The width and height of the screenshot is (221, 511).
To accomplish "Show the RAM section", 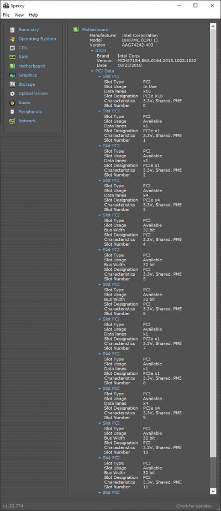I will [x=23, y=57].
